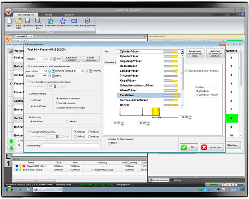The height and width of the screenshot is (199, 249).
Task: Open the Bohrtabelle tool icon
Action: 50,21
